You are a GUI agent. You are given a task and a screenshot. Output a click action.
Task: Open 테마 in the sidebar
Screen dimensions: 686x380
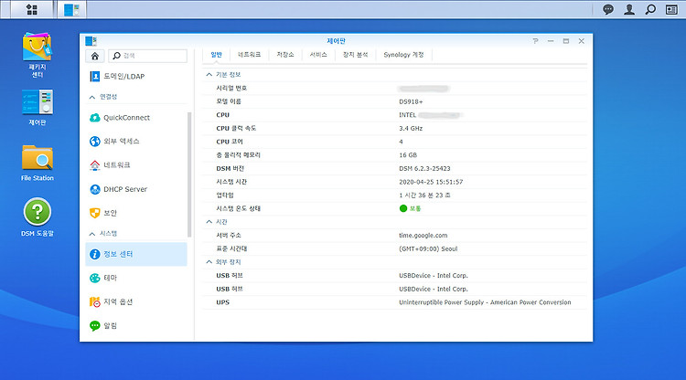[x=136, y=278]
